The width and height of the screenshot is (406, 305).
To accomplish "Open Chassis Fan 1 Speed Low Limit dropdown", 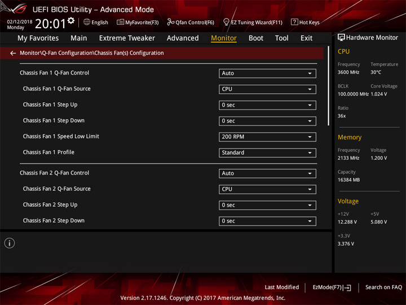I will (267, 137).
